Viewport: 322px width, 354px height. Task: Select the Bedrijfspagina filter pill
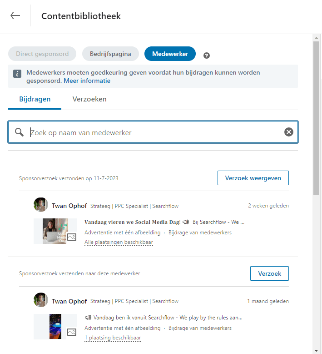(x=110, y=54)
